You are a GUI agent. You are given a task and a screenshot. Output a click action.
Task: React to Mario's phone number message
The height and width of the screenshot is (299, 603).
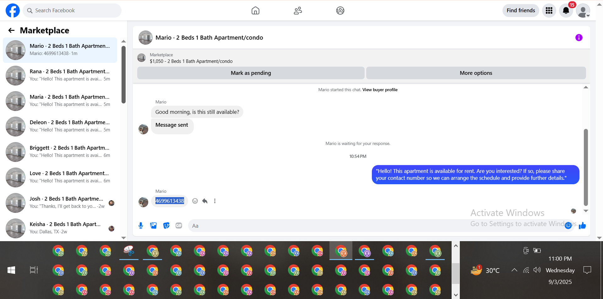tap(195, 201)
